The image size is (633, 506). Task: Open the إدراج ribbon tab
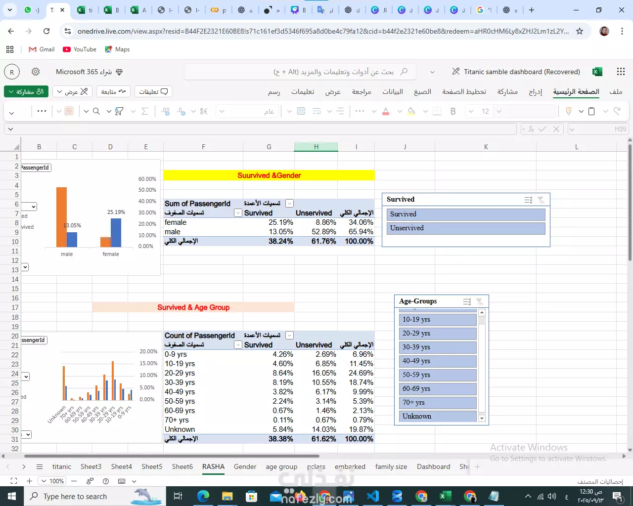tap(535, 91)
